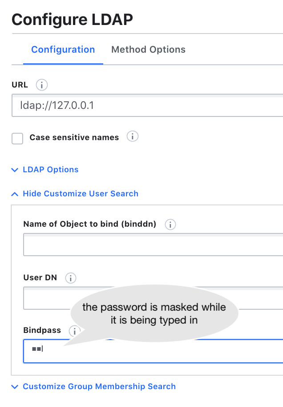Select the Configuration tab

pos(63,50)
